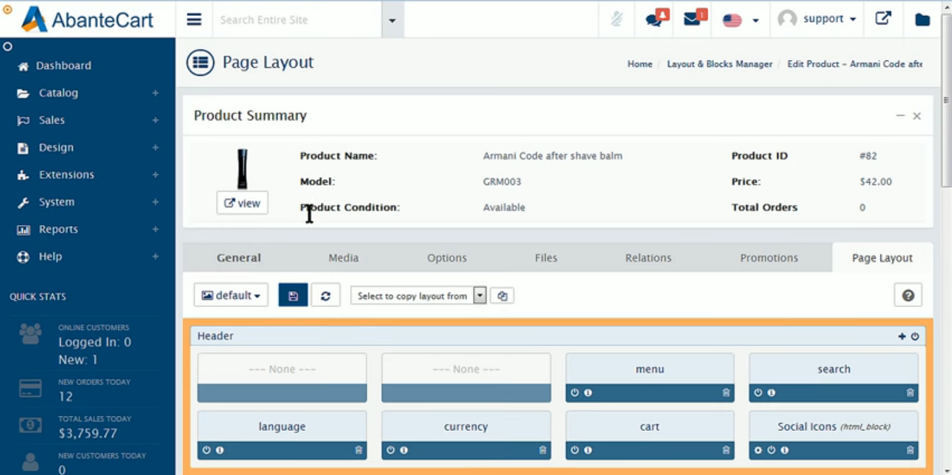The height and width of the screenshot is (475, 952).
Task: Toggle the Social Icons block power icon
Action: 771,451
